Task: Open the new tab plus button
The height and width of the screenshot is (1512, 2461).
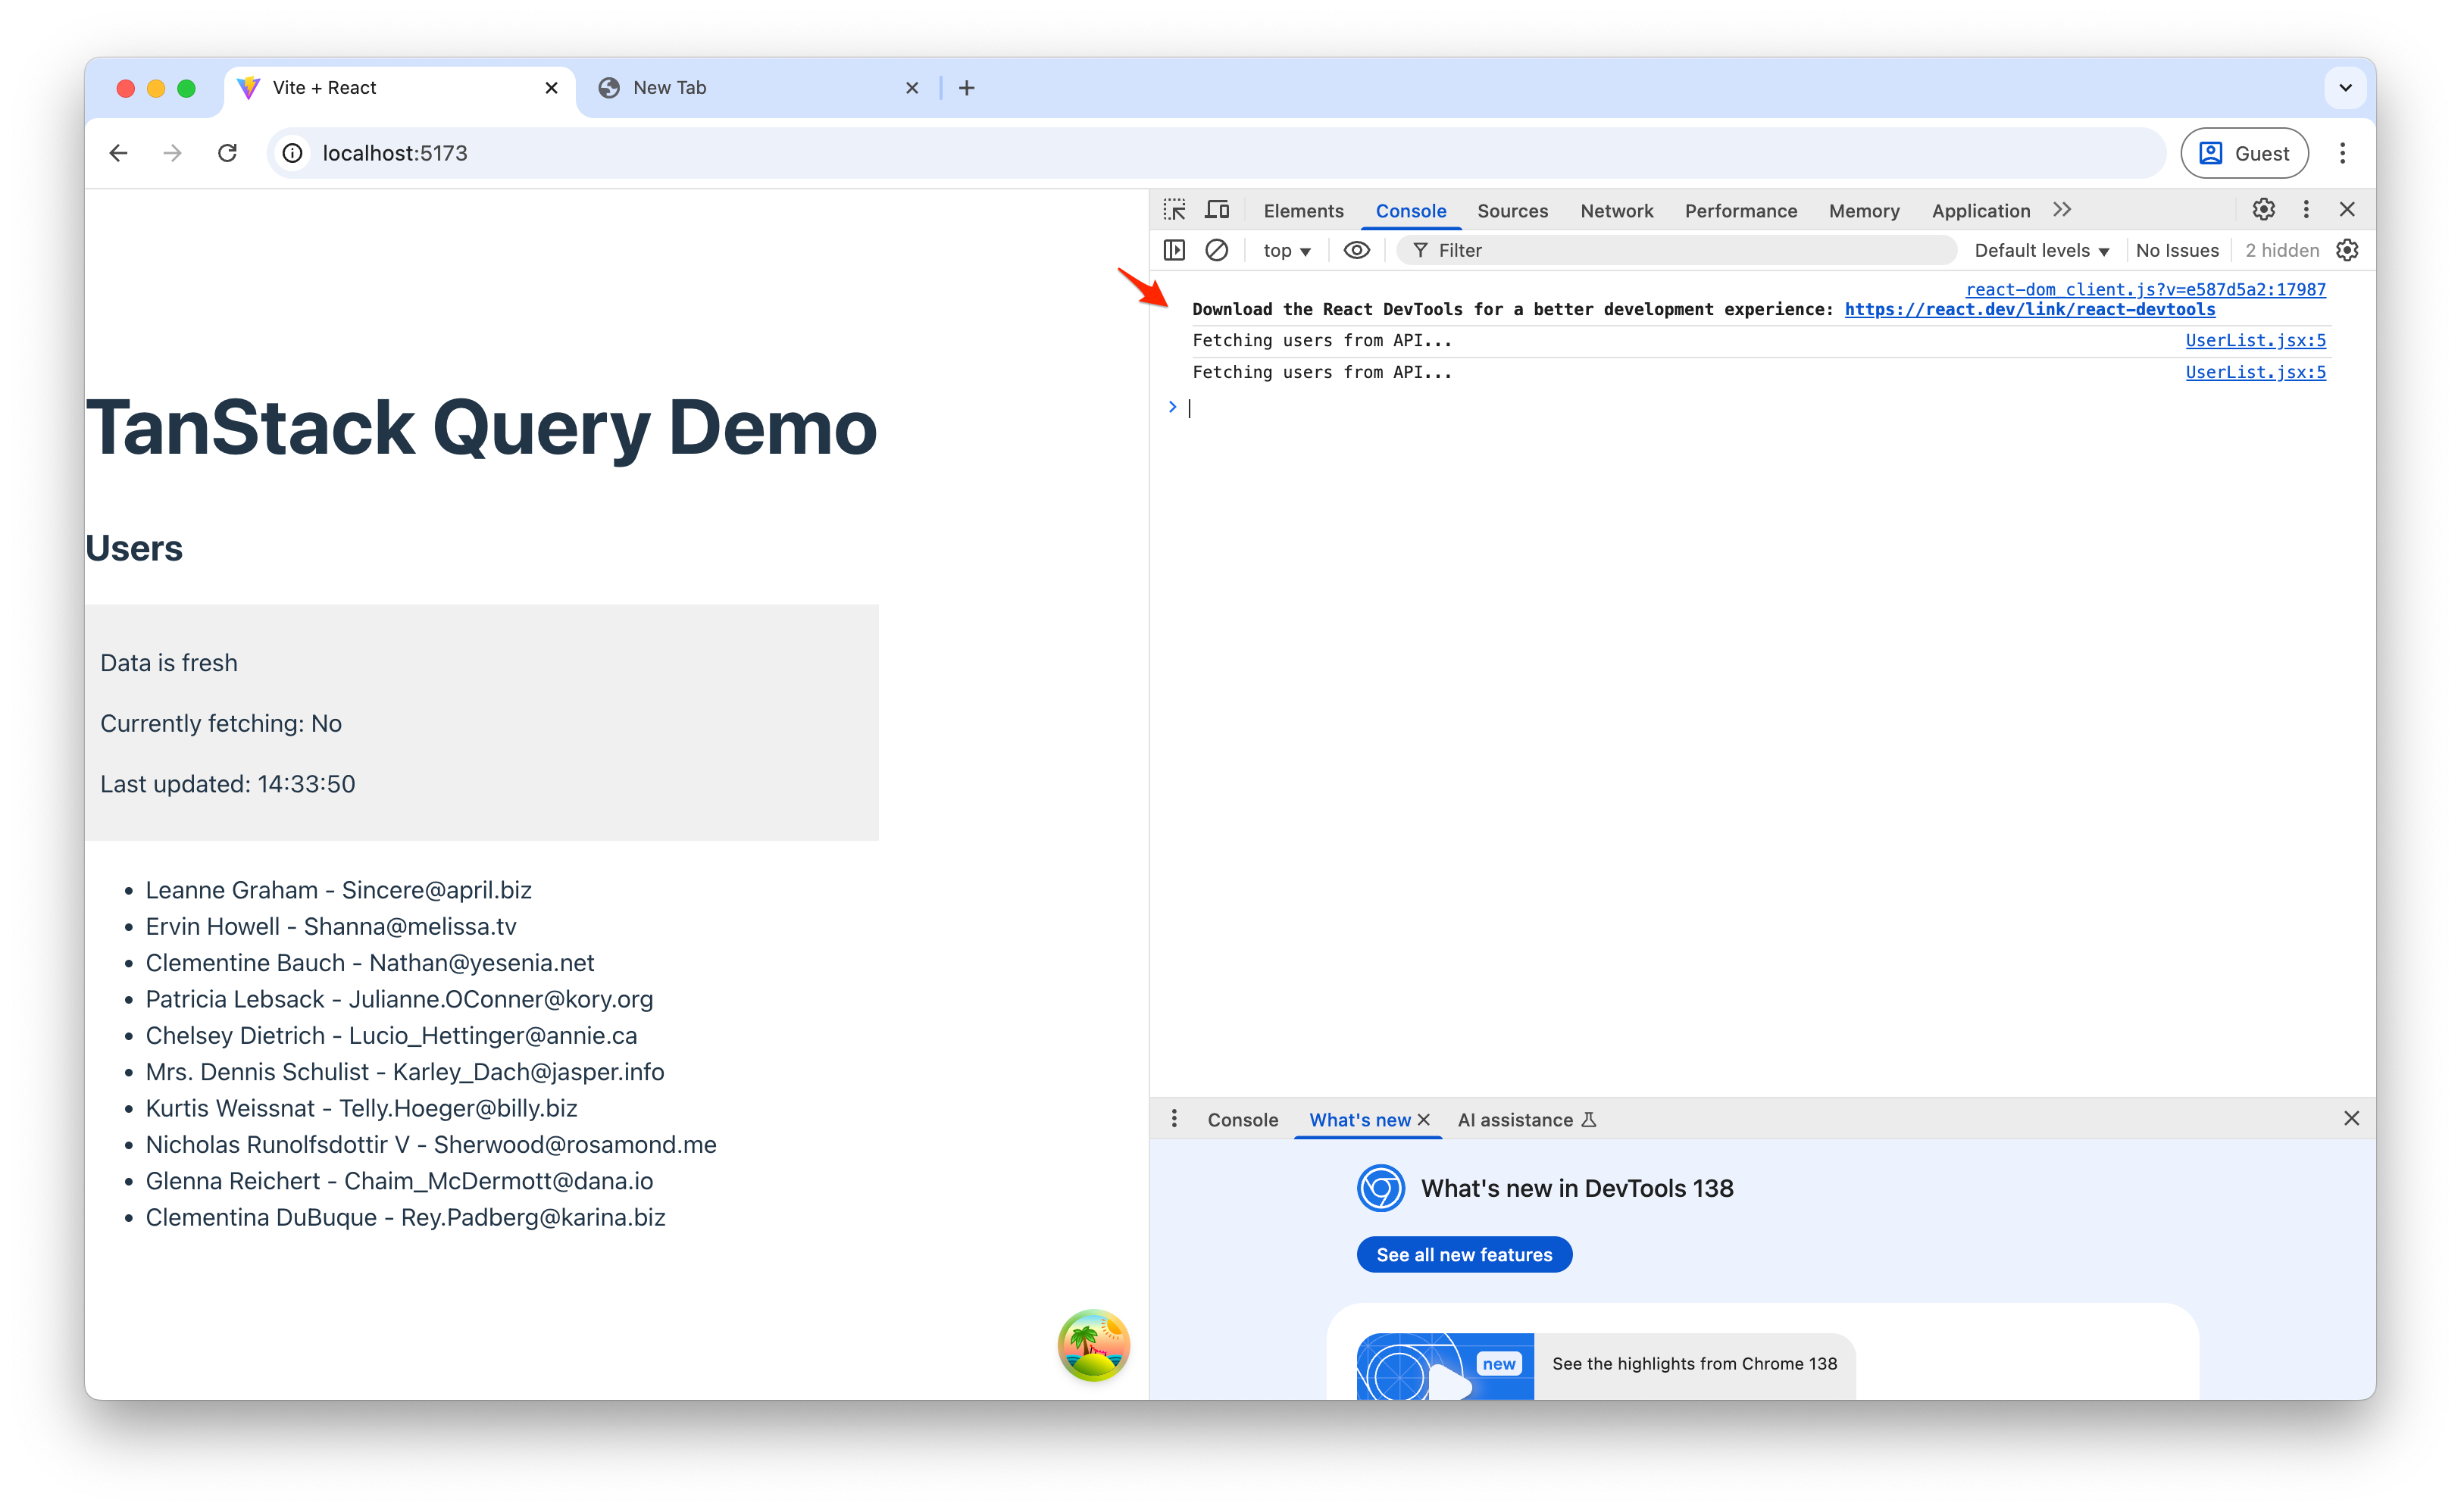Action: point(966,88)
